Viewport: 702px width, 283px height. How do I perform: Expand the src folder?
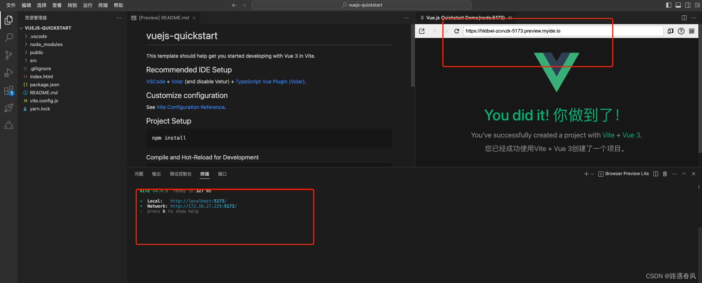(33, 61)
